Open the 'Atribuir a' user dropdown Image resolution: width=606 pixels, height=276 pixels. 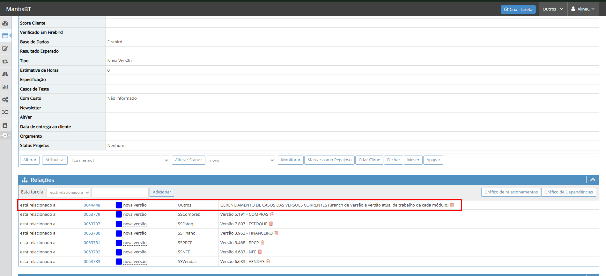[x=119, y=160]
